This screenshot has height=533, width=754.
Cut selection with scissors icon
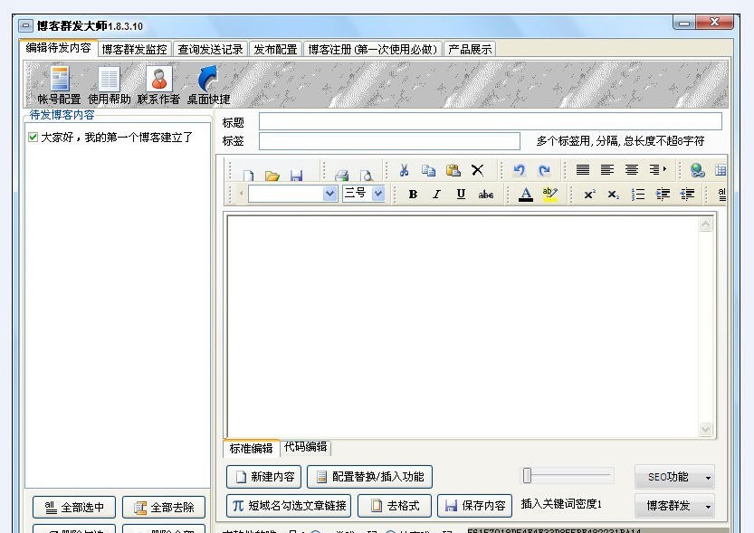pos(404,170)
